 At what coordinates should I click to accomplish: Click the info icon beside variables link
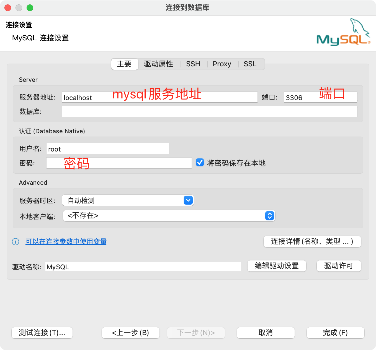tap(16, 242)
